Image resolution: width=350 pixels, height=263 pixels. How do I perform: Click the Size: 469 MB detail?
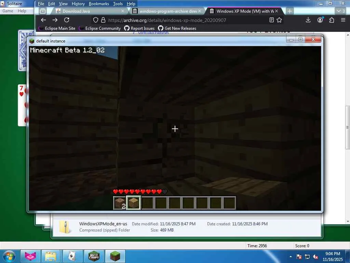click(162, 230)
